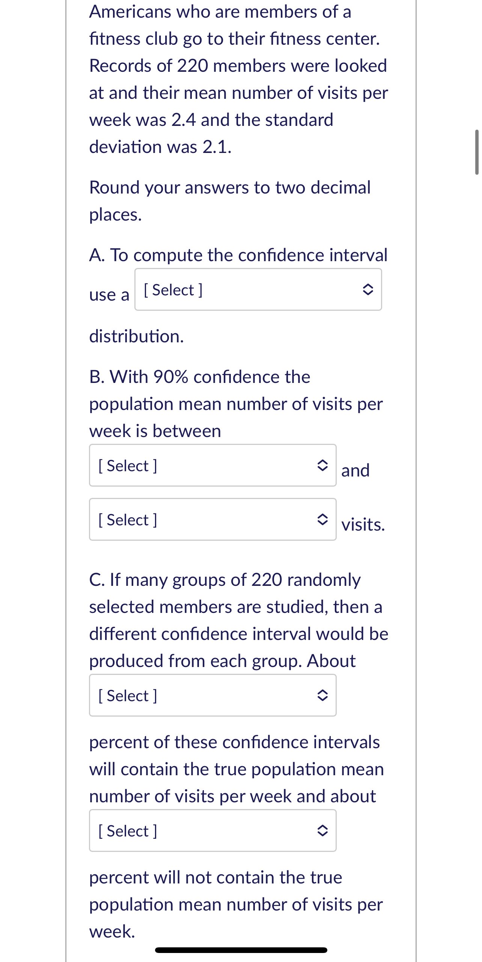This screenshot has width=482, height=962.
Task: Click the chevron on the last percent dropdown
Action: click(323, 831)
